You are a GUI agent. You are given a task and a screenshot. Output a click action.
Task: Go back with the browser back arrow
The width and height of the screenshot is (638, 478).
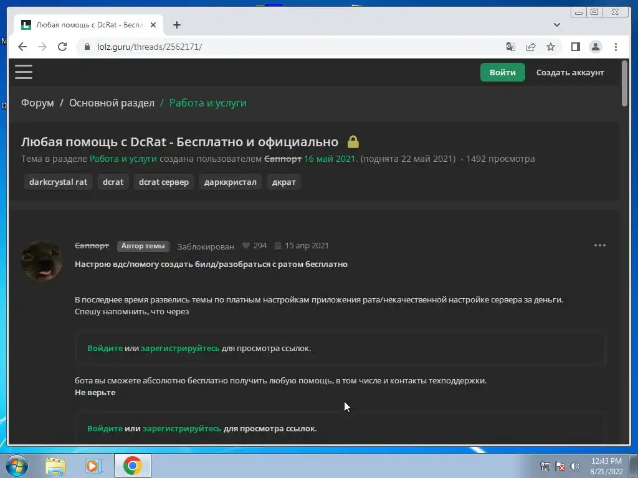point(22,47)
